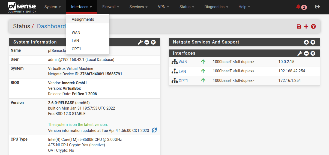Click the LAN up-status green arrow
Image resolution: width=329 pixels, height=155 pixels.
coord(203,71)
